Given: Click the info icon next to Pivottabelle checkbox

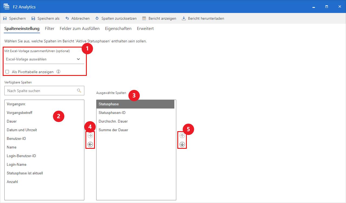Looking at the screenshot, I should [58, 72].
